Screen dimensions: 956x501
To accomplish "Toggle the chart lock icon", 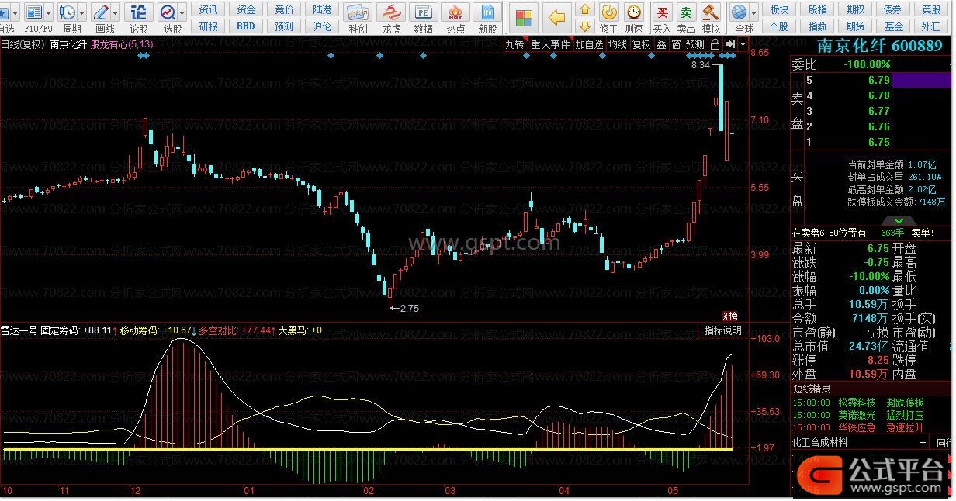I will tap(715, 44).
